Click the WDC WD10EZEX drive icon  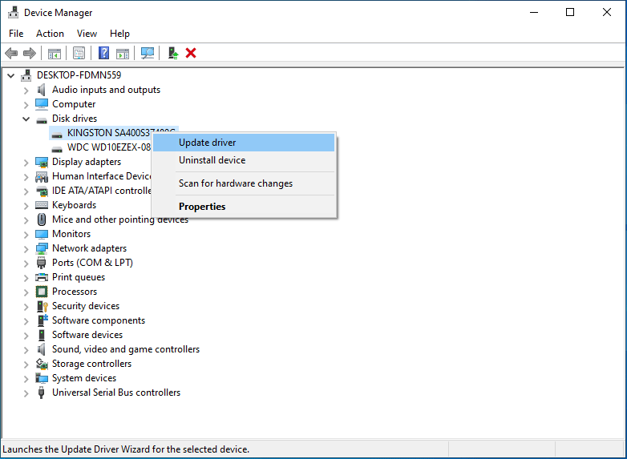tap(57, 149)
